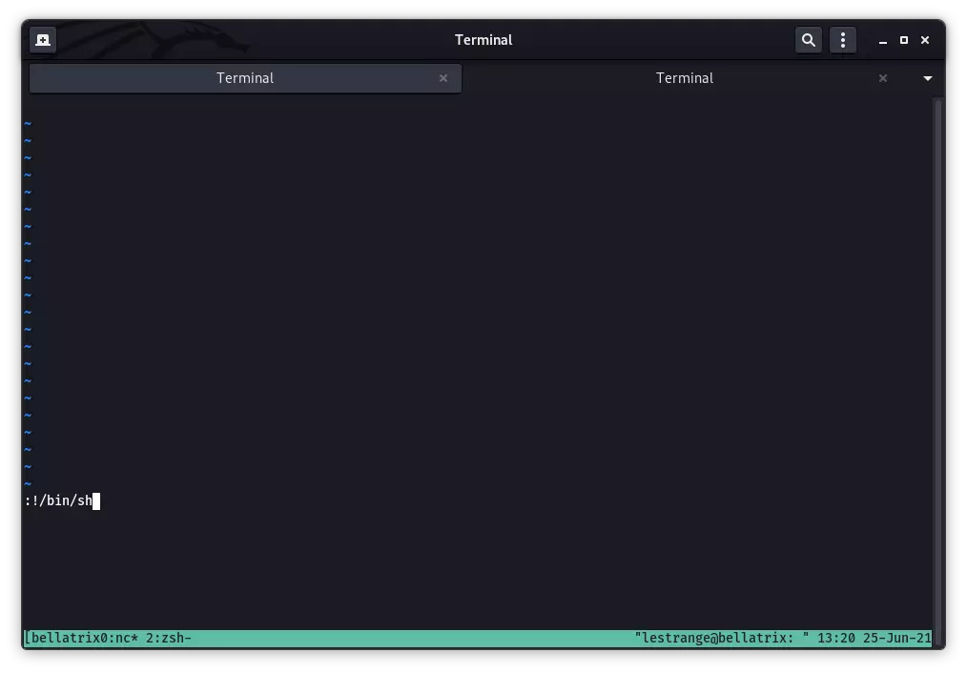
Task: Switch to the second Terminal tab
Action: pos(684,78)
